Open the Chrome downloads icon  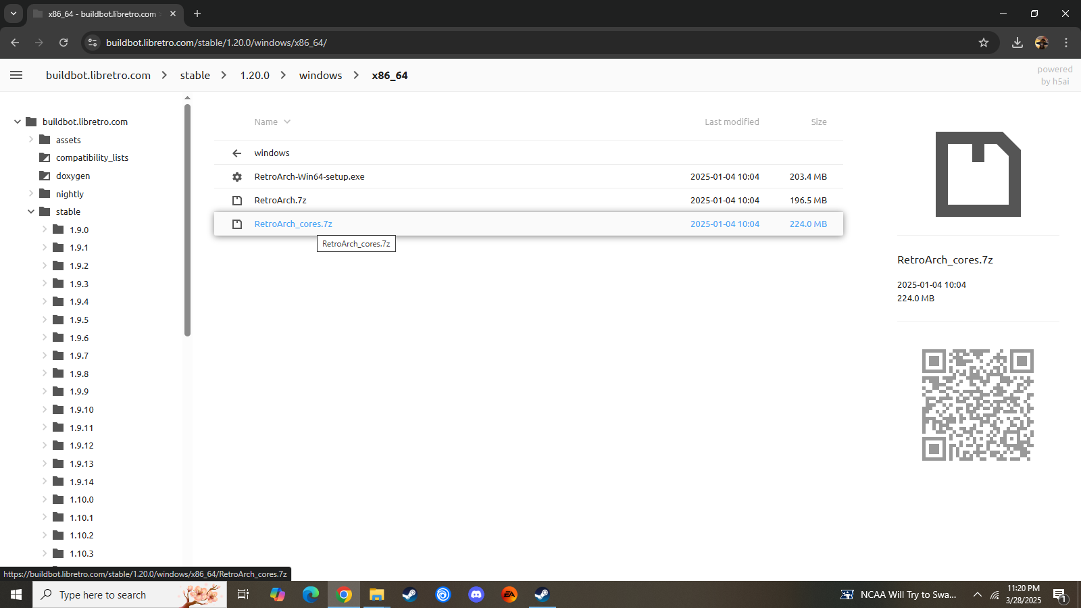1017,43
